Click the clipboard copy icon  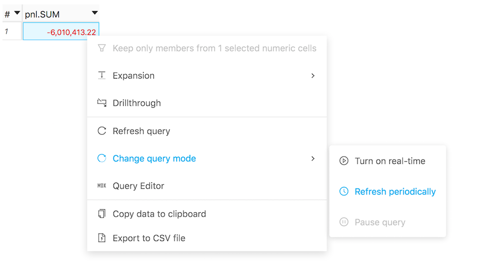(x=101, y=213)
